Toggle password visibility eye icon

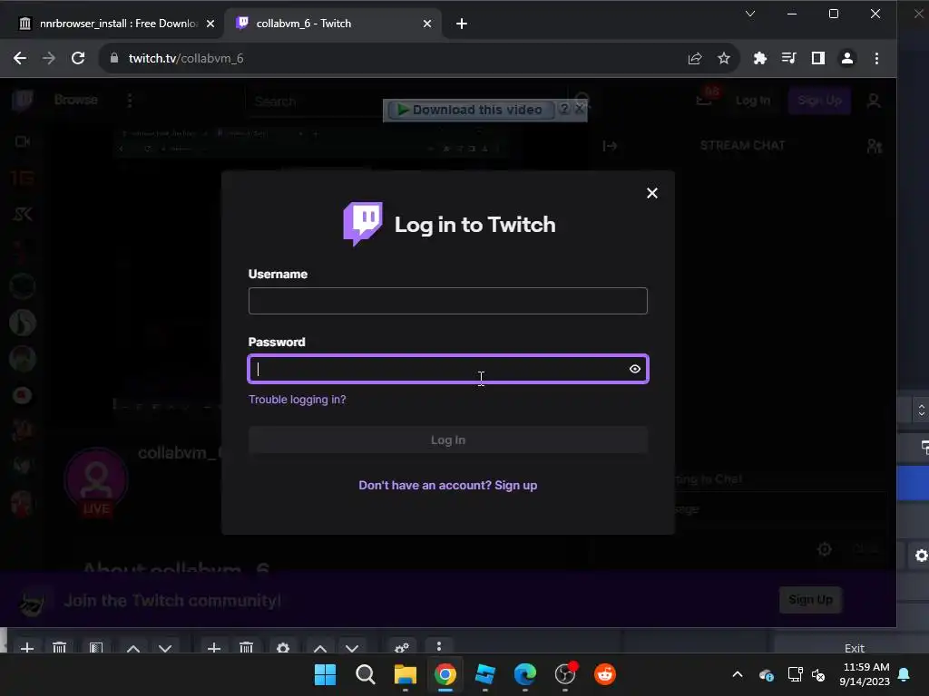[x=634, y=369]
